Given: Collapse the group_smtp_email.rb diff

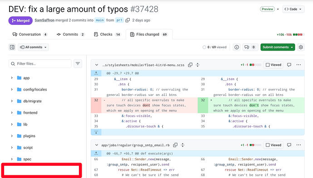Looking at the screenshot, I should pos(97,145).
